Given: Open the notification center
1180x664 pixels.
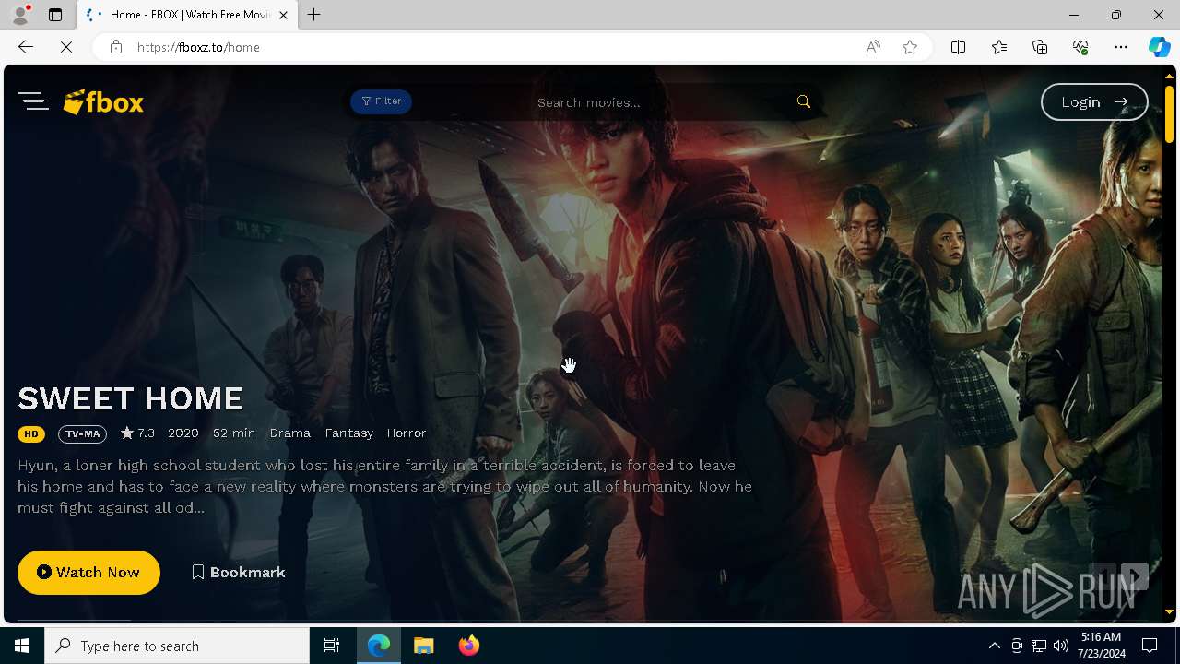Looking at the screenshot, I should pyautogui.click(x=1150, y=646).
